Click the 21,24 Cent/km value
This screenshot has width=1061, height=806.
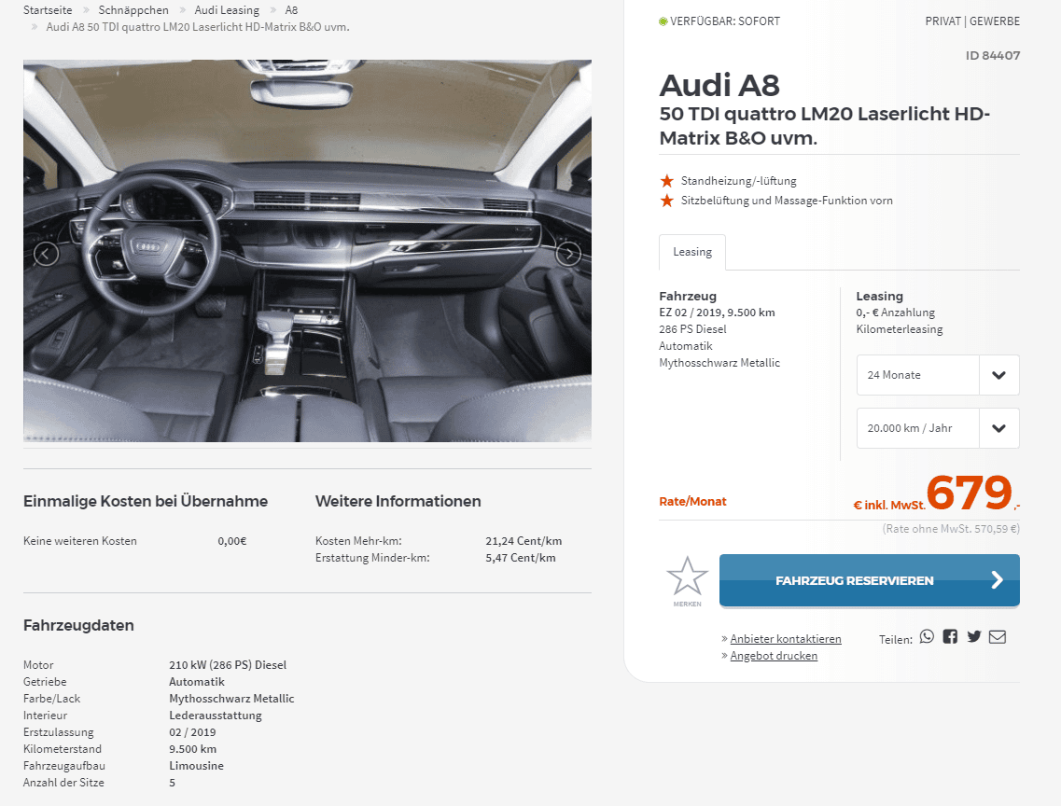tap(524, 541)
